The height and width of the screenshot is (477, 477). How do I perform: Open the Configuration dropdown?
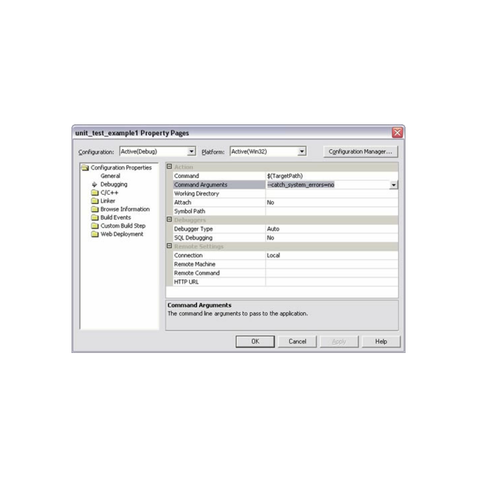point(192,151)
